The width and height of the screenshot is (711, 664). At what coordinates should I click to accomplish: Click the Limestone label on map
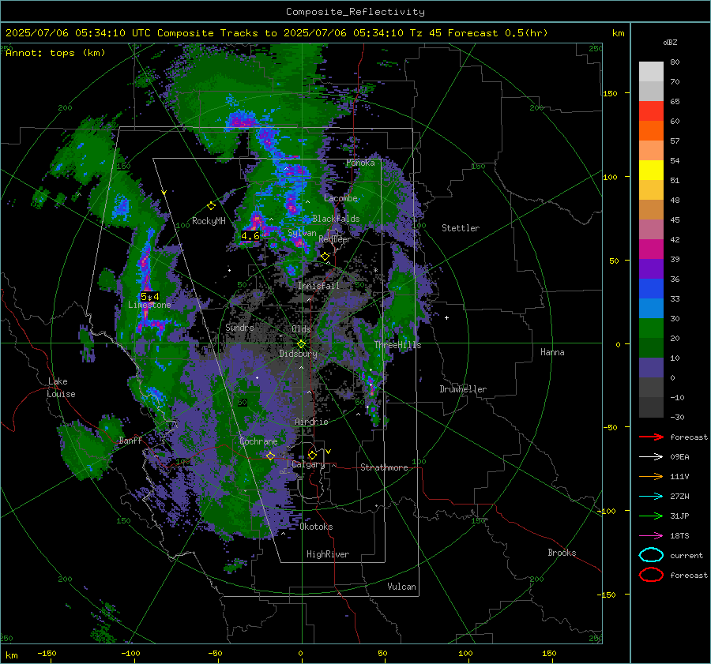coord(149,305)
